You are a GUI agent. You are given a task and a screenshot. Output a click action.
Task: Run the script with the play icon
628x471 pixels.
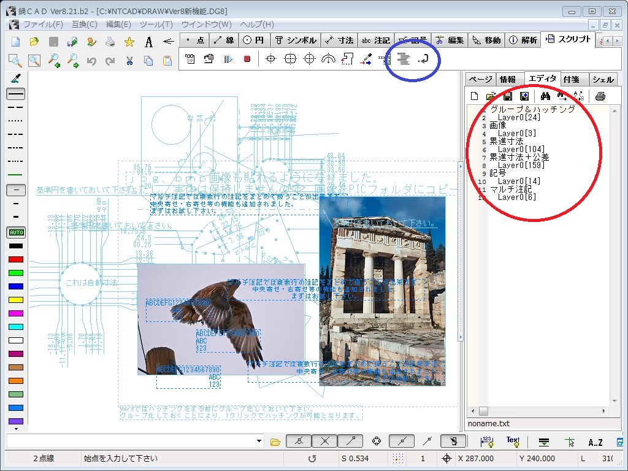228,59
